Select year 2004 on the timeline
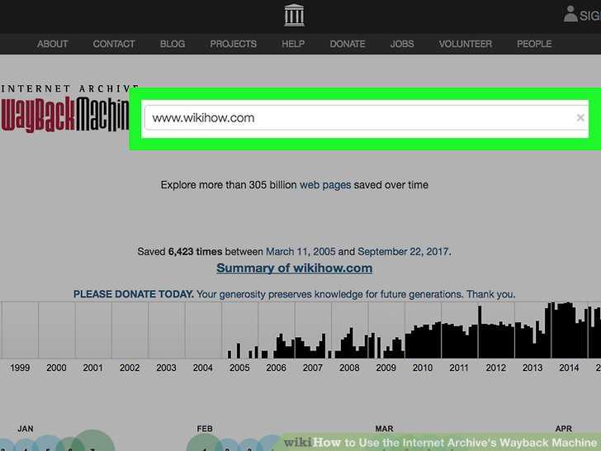This screenshot has width=601, height=451. (x=203, y=368)
